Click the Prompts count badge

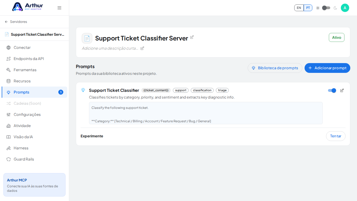click(61, 92)
